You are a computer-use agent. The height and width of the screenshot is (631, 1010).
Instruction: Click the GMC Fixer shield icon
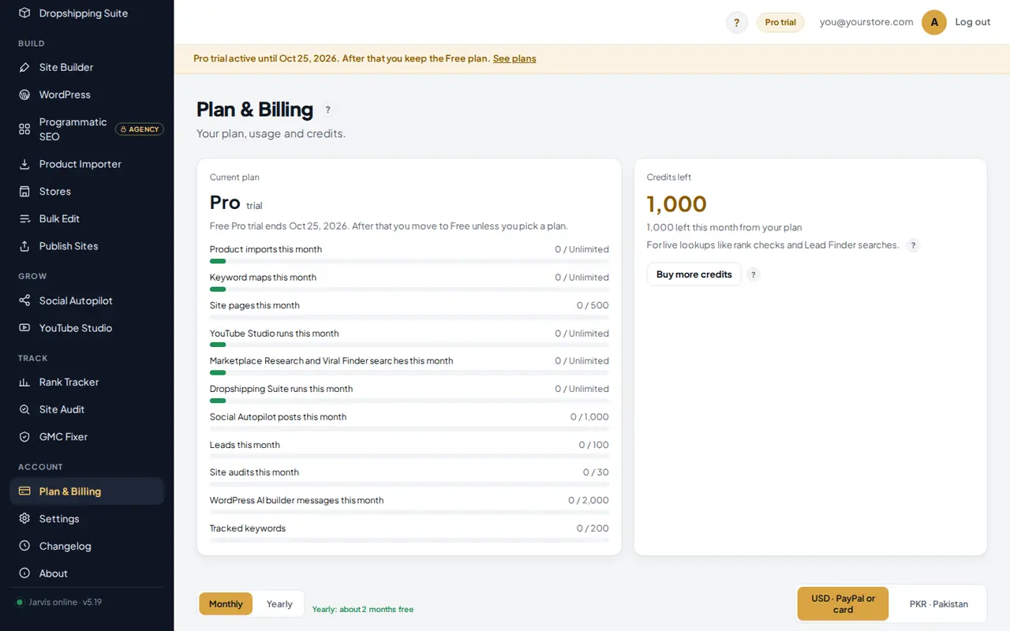pos(24,437)
